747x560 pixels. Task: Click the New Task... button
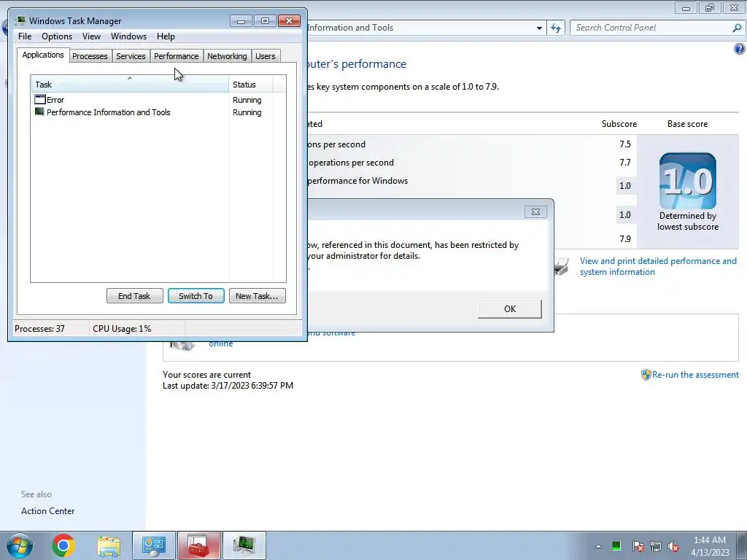click(x=258, y=296)
